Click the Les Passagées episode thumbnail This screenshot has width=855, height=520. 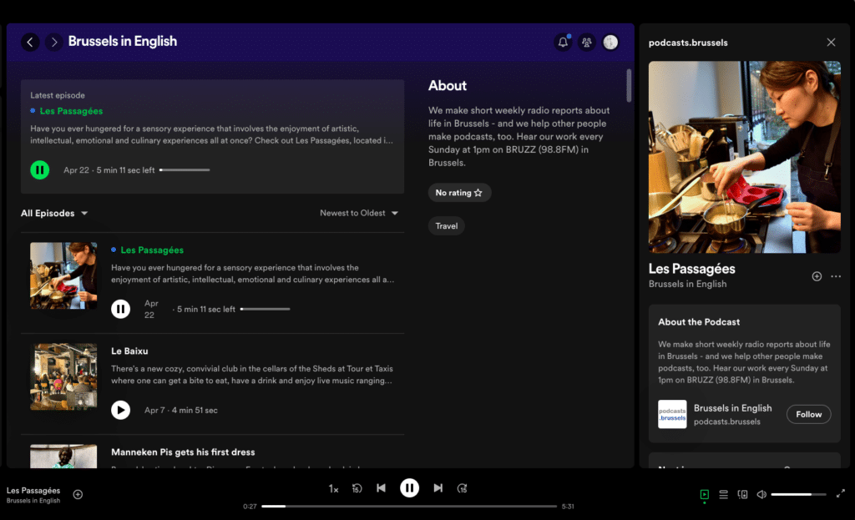click(x=63, y=275)
